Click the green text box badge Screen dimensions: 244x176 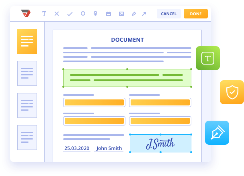tap(208, 59)
